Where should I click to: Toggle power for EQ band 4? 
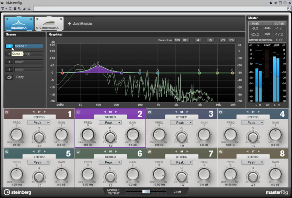(221, 112)
